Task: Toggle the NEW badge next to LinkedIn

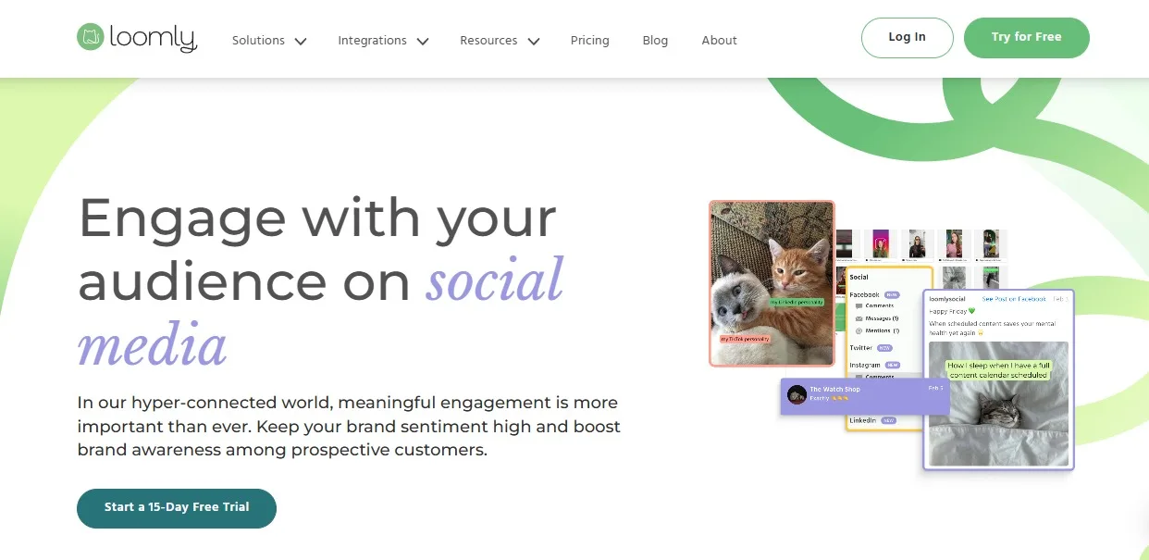Action: pos(889,419)
